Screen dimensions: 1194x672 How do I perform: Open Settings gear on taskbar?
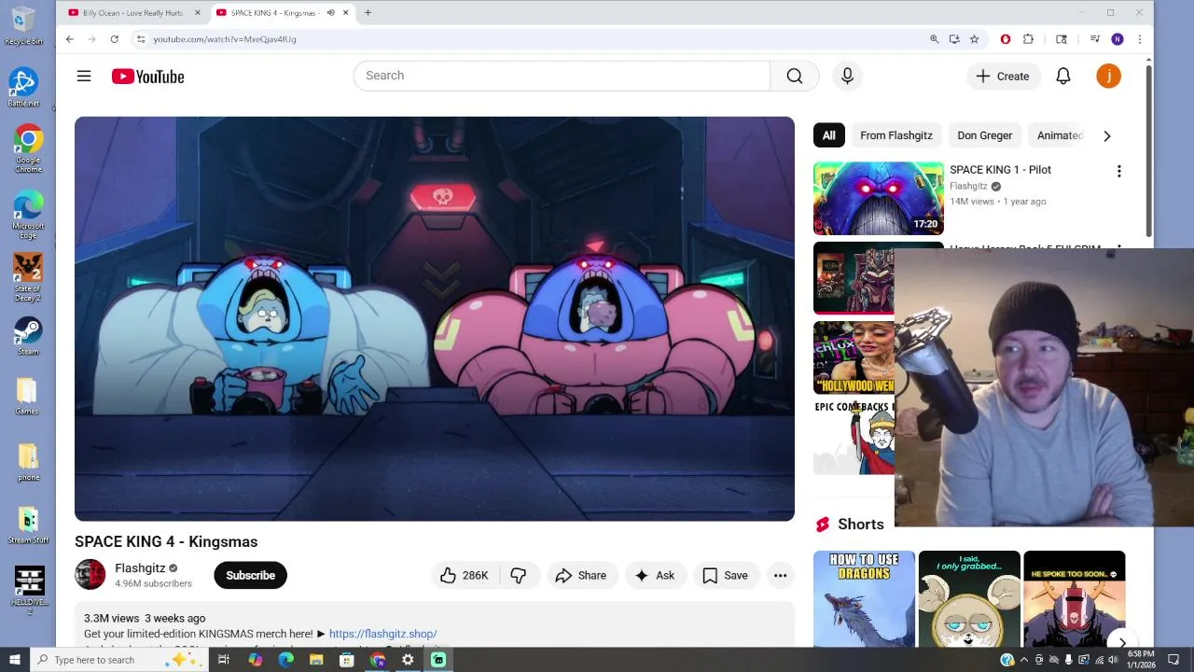(x=408, y=660)
